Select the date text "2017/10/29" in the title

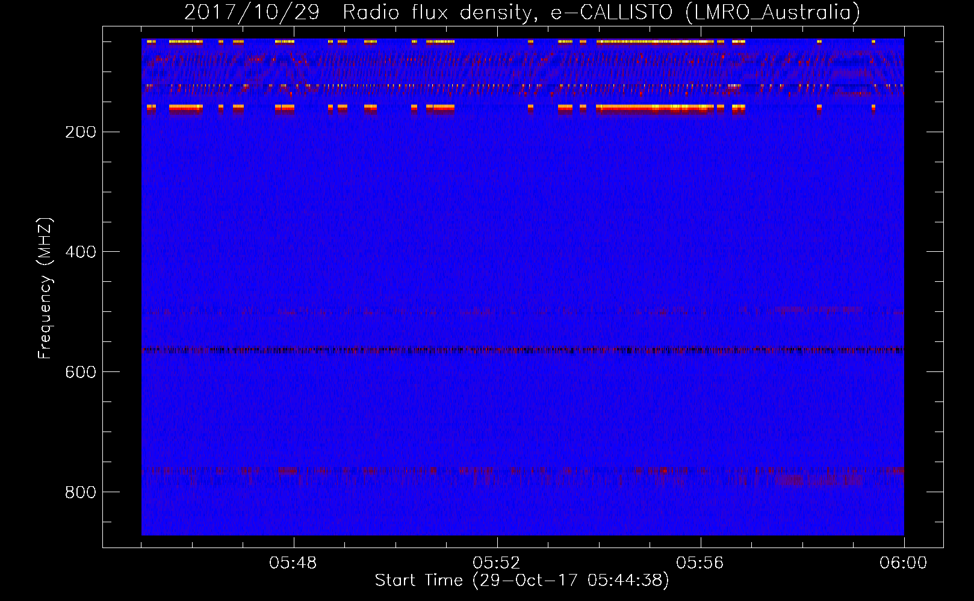click(x=252, y=12)
